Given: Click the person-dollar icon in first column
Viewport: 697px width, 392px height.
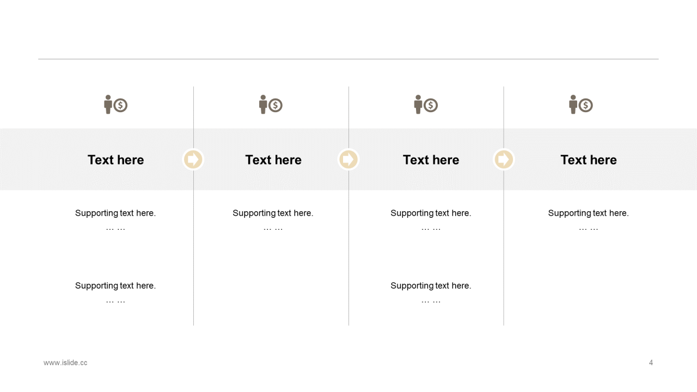Looking at the screenshot, I should coord(115,105).
